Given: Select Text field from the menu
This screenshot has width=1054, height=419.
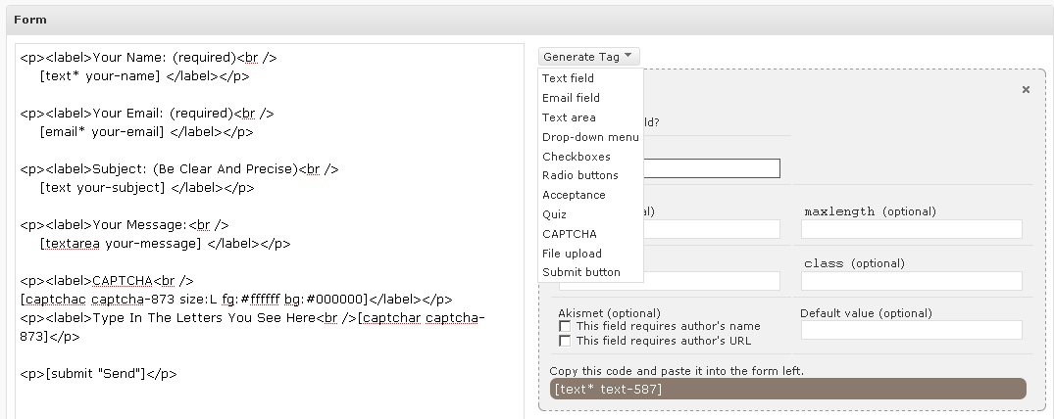Looking at the screenshot, I should pyautogui.click(x=568, y=78).
